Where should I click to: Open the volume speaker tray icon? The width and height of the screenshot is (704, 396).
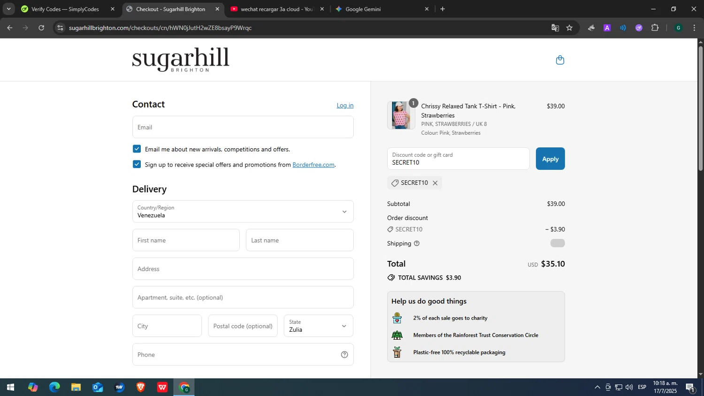pos(629,387)
